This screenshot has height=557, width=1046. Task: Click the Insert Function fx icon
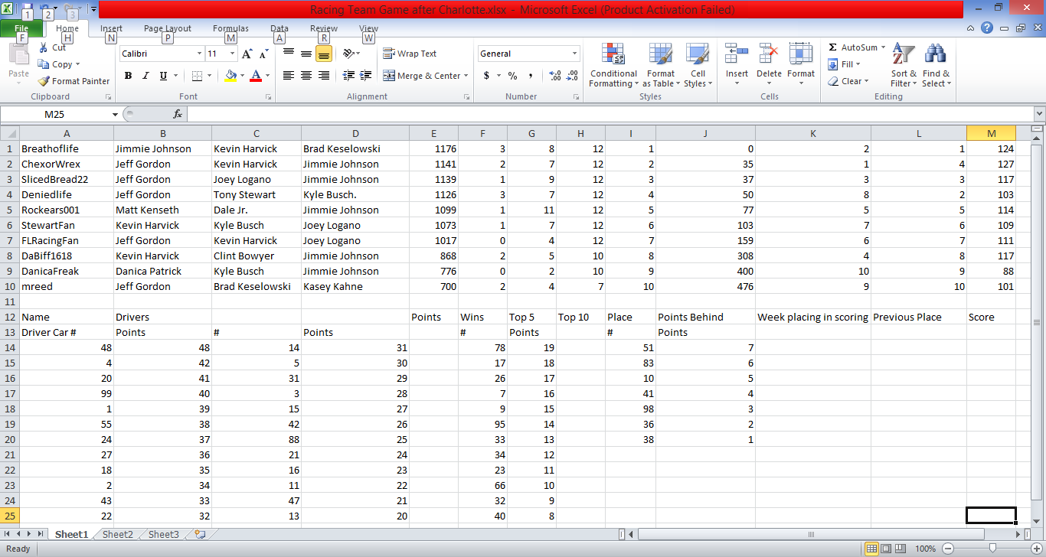[x=178, y=114]
